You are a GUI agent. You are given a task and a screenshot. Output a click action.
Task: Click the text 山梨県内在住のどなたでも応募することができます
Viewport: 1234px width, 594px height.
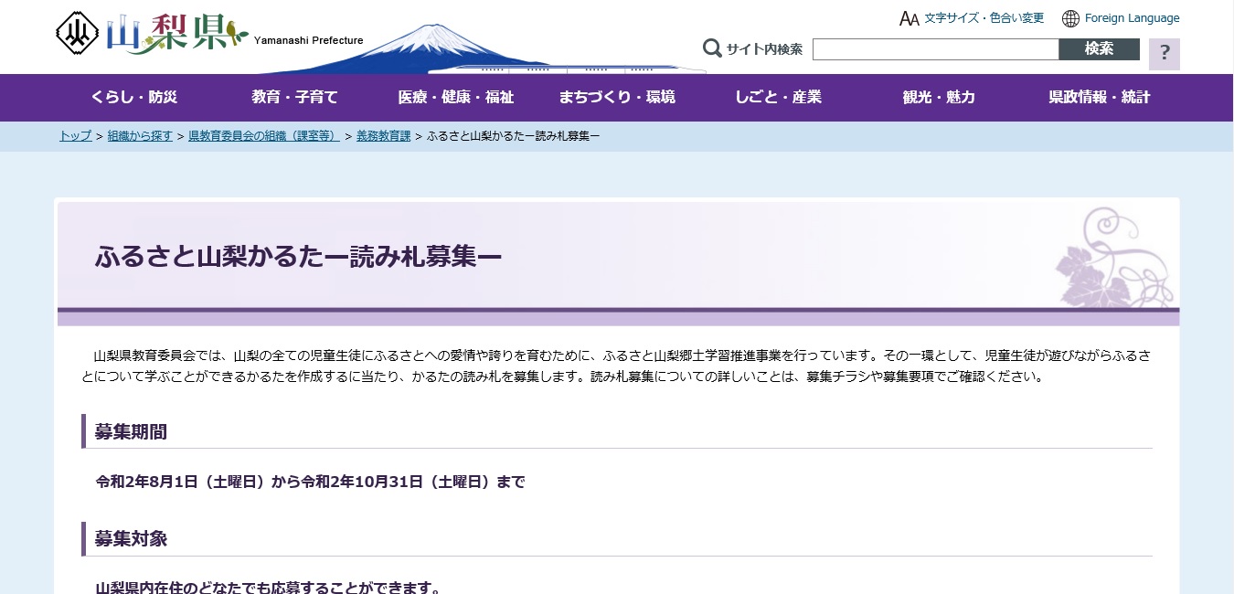269,586
